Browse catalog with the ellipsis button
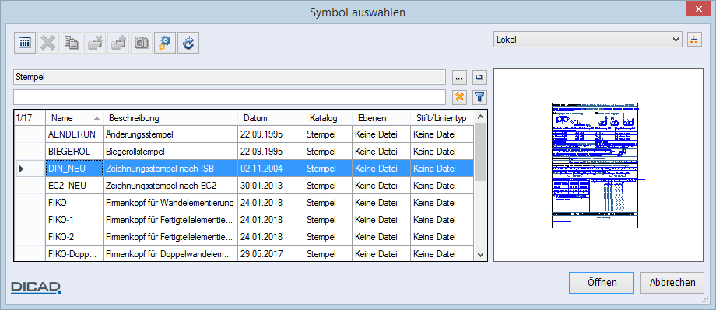 459,78
